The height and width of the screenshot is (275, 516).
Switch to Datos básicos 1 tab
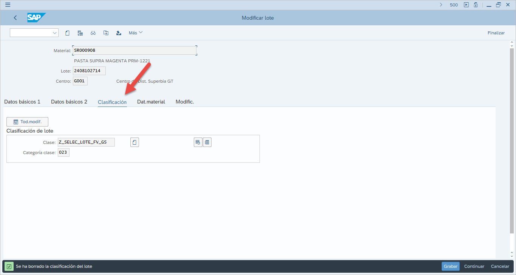(x=22, y=102)
